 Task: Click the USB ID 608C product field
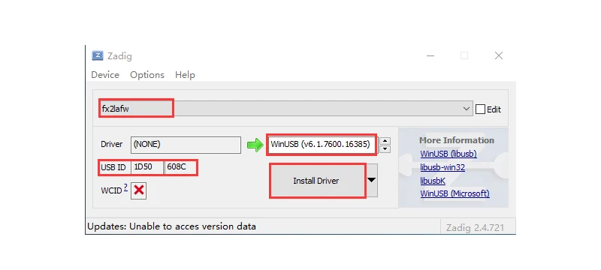[x=181, y=167]
